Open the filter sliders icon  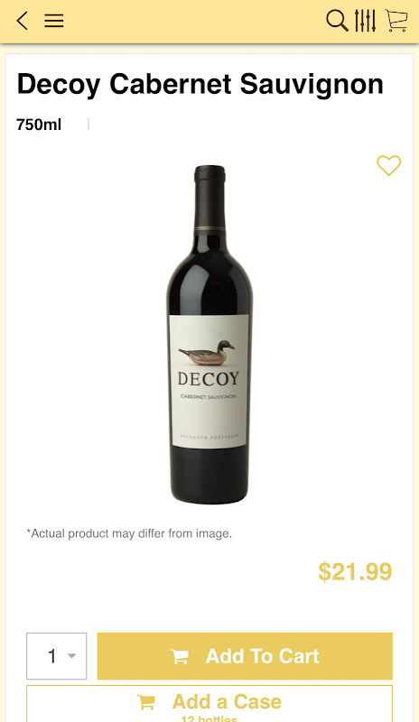click(x=365, y=21)
